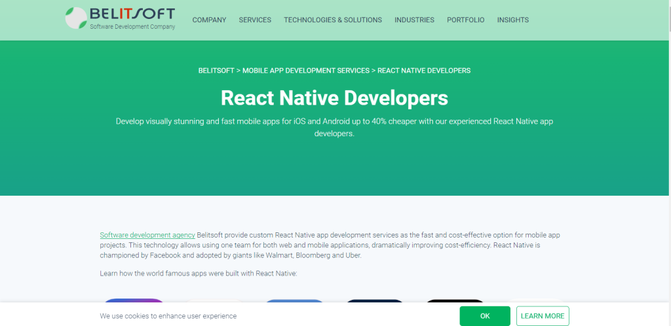
Task: Open the Services menu
Action: tap(255, 20)
